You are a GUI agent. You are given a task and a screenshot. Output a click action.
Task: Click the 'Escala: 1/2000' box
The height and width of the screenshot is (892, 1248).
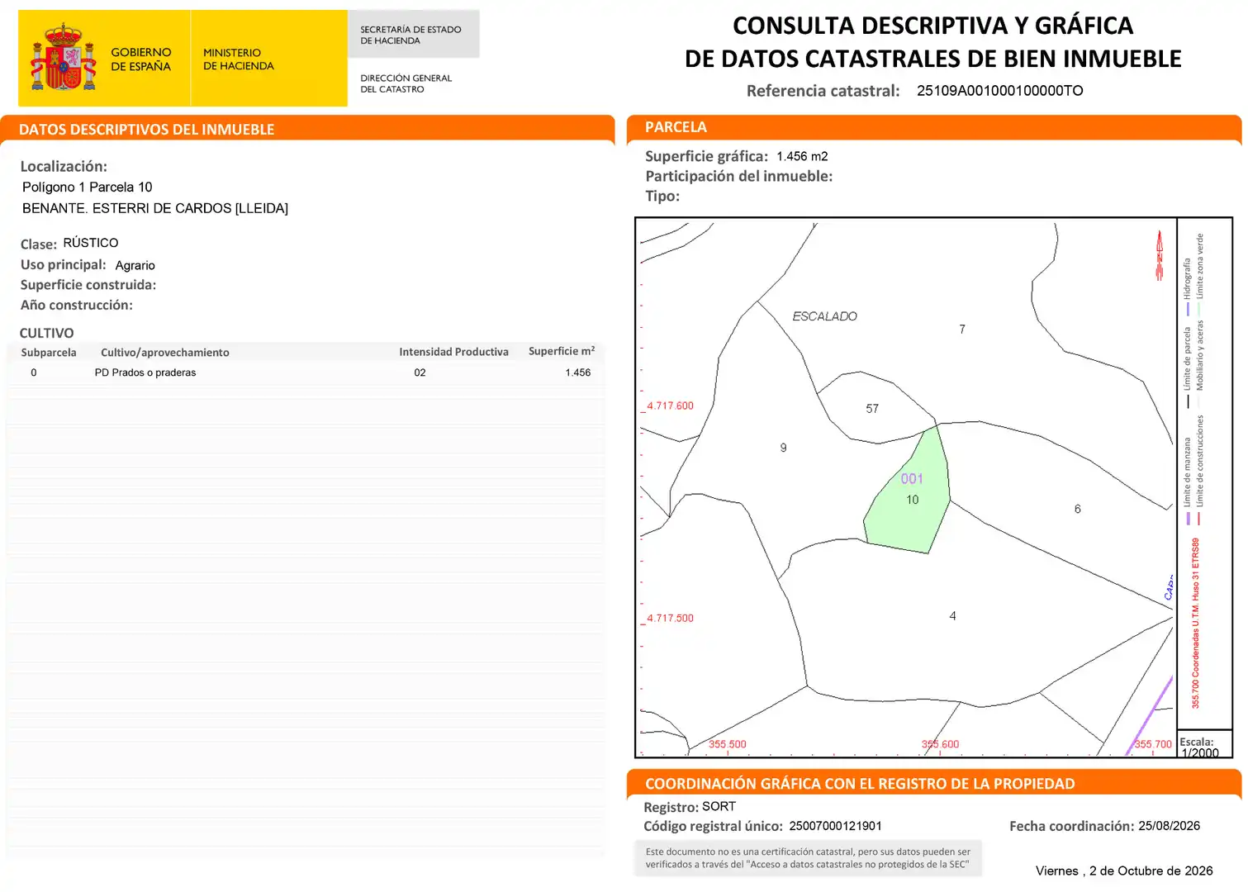tap(1204, 745)
